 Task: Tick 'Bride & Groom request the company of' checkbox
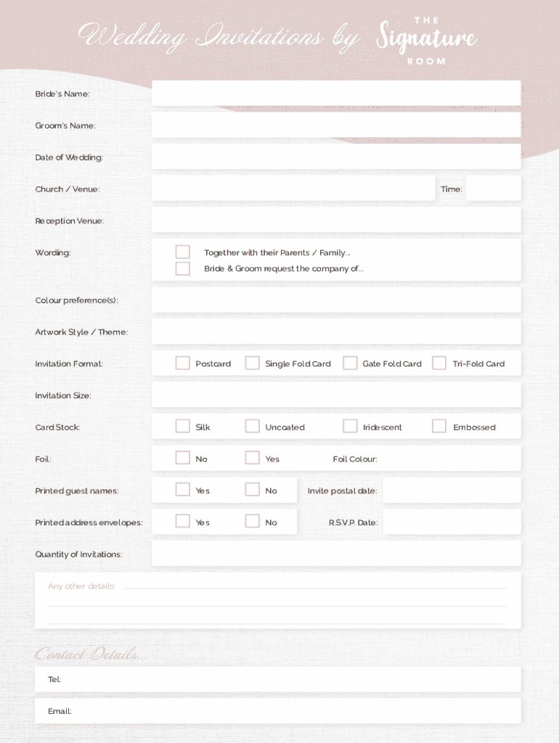point(183,268)
